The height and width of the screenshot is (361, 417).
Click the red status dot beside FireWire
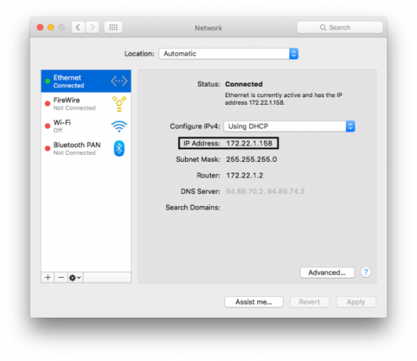point(47,103)
